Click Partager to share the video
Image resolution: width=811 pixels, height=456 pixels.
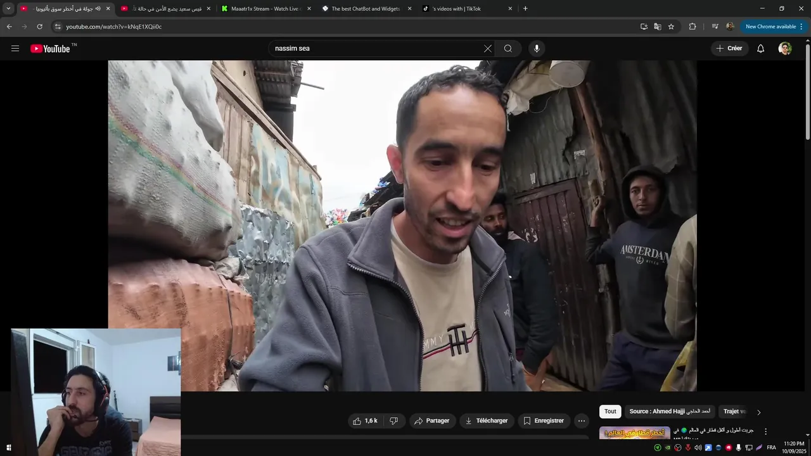click(431, 421)
